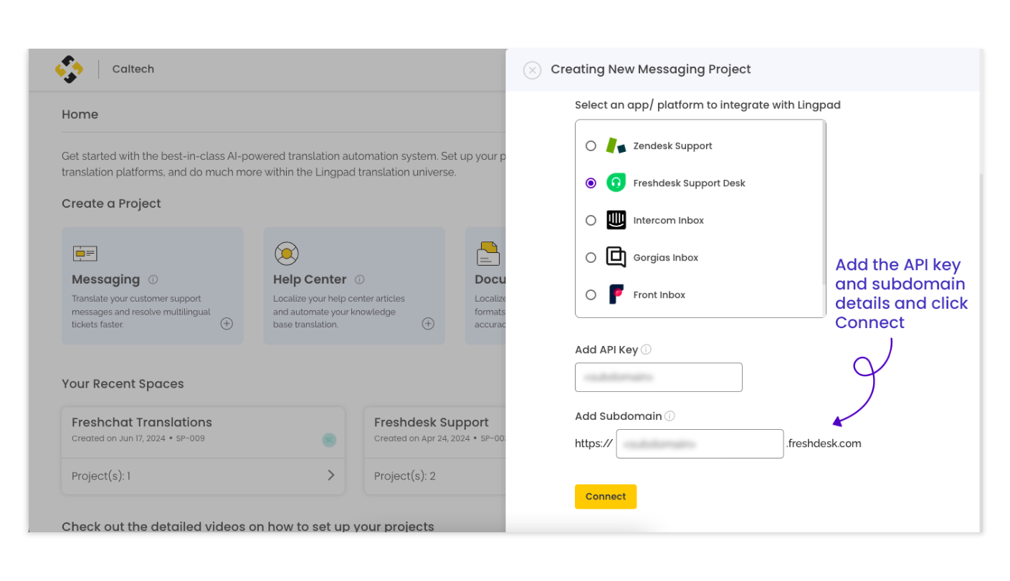Click the Messaging card icon

point(85,254)
